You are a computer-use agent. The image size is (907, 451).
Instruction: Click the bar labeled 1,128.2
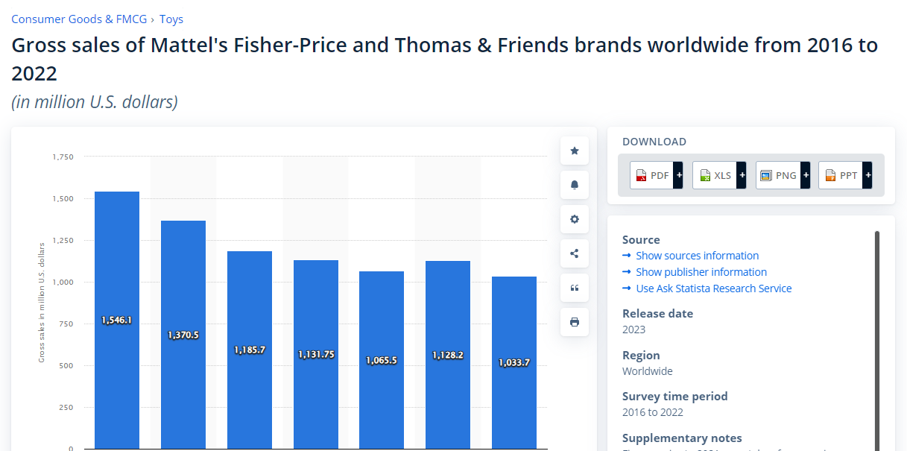coord(448,355)
